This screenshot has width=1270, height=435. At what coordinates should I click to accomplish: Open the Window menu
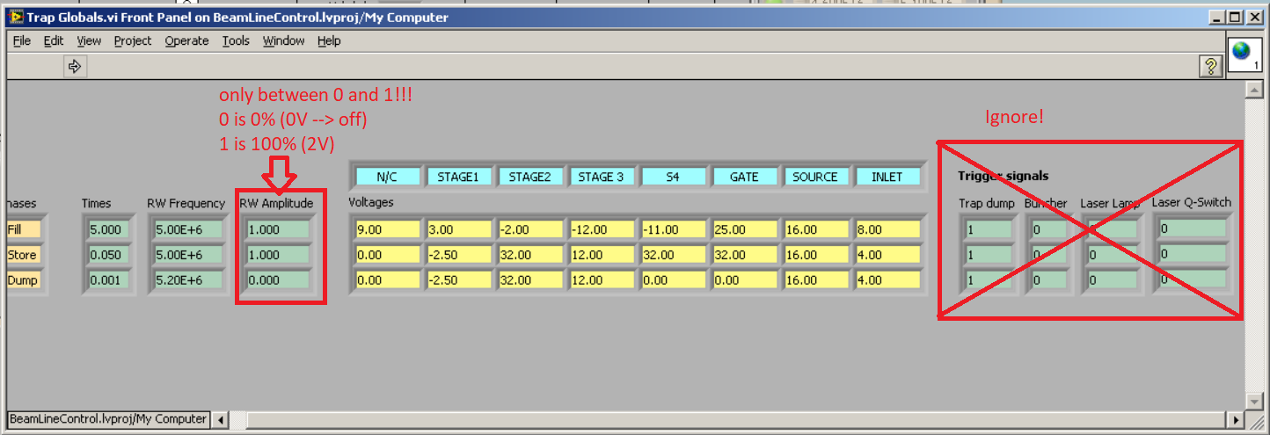click(284, 40)
